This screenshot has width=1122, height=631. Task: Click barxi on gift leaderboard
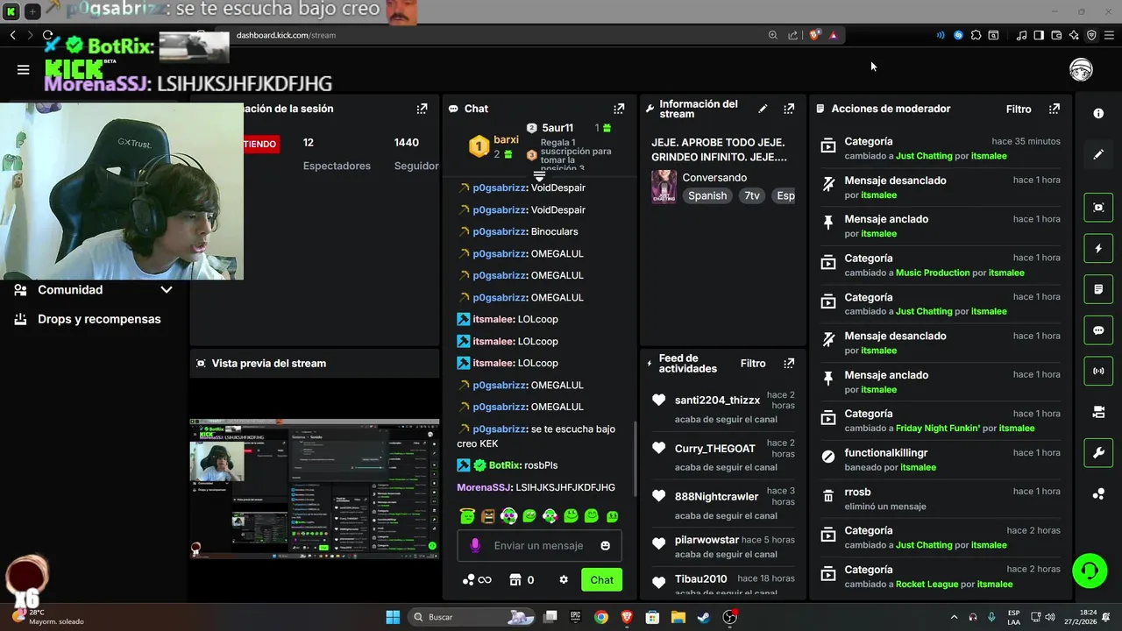[506, 140]
